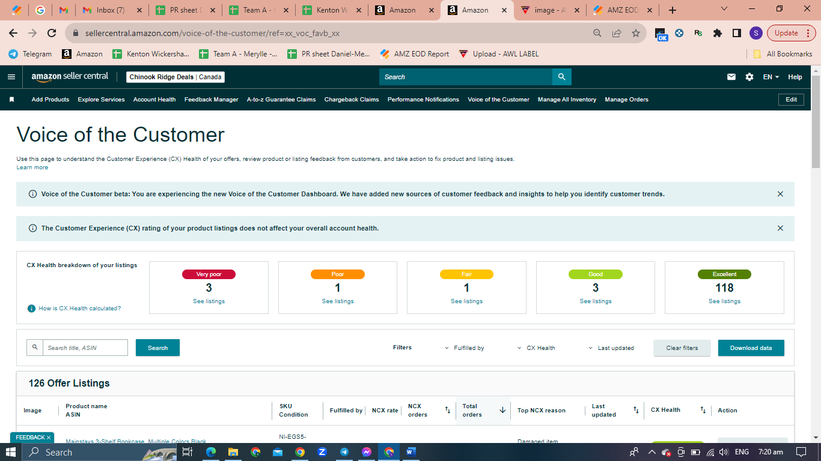Image resolution: width=821 pixels, height=461 pixels.
Task: Bookmark this page using the star icon
Action: point(635,33)
